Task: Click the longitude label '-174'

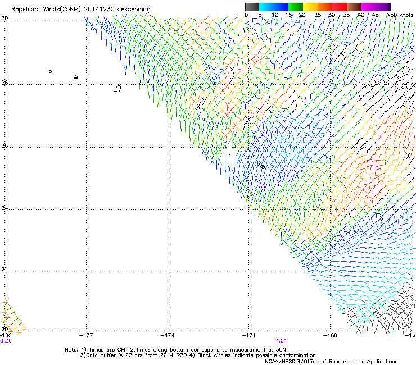Action: click(x=168, y=335)
